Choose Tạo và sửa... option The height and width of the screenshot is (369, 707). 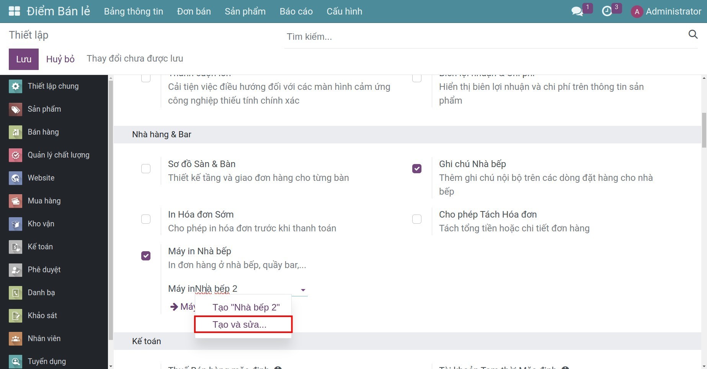pyautogui.click(x=243, y=324)
